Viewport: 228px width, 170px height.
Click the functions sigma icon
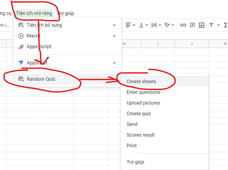coord(226,25)
